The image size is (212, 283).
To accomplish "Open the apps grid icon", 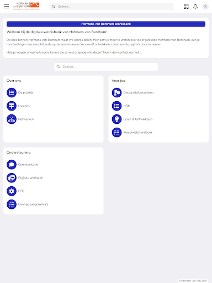I will [186, 7].
